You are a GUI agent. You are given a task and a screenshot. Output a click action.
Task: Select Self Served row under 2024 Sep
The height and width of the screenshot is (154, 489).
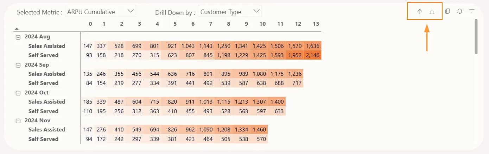tap(43, 83)
